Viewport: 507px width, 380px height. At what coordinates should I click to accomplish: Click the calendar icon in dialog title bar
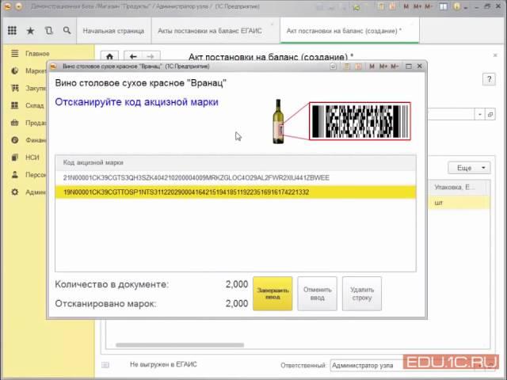coord(359,66)
